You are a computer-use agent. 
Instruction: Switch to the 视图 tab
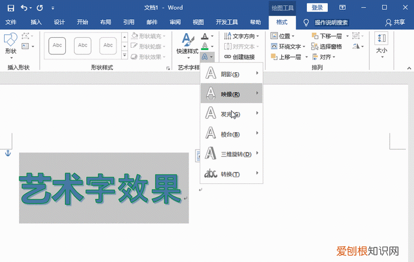(x=198, y=23)
